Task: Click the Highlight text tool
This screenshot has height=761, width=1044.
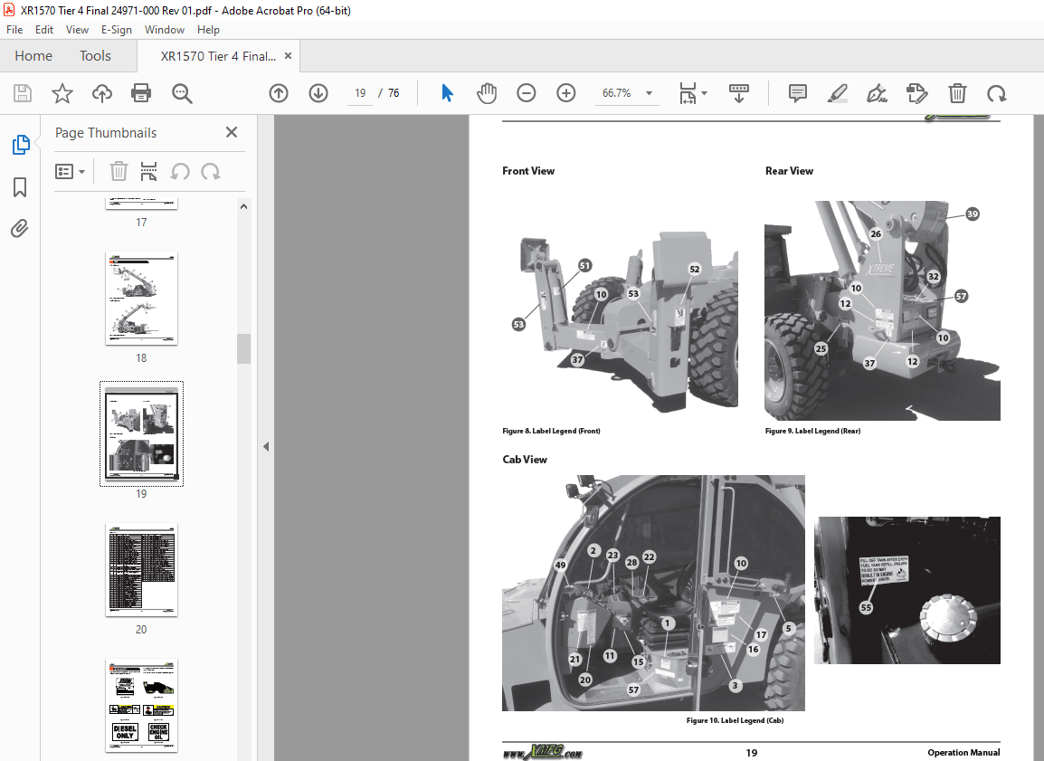Action: (x=837, y=92)
